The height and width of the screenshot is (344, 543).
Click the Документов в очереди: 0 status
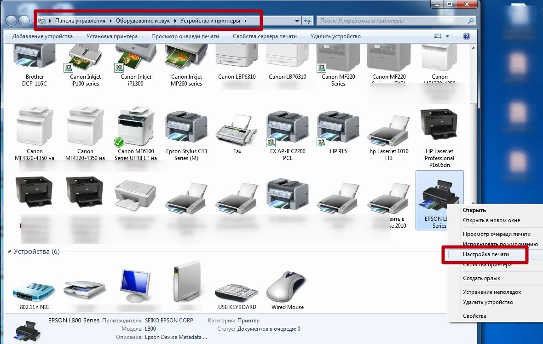[268, 329]
